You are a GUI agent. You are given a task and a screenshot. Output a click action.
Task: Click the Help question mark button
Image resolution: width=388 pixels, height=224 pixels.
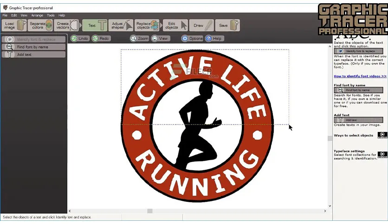214,38
